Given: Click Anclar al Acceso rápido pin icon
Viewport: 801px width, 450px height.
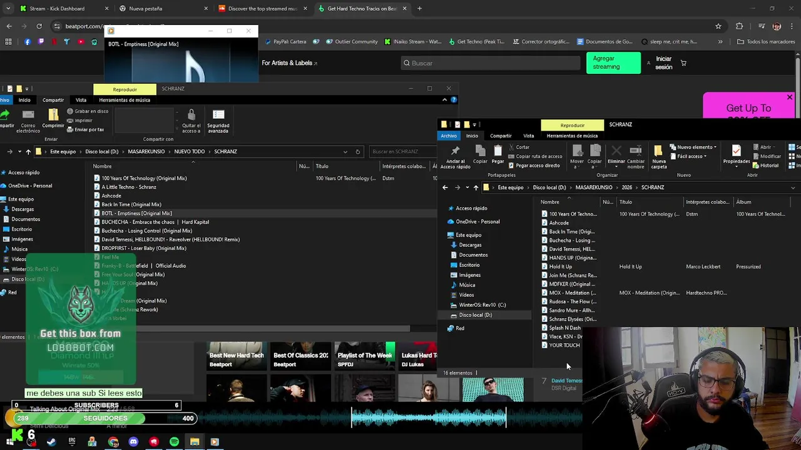Looking at the screenshot, I should tap(455, 151).
